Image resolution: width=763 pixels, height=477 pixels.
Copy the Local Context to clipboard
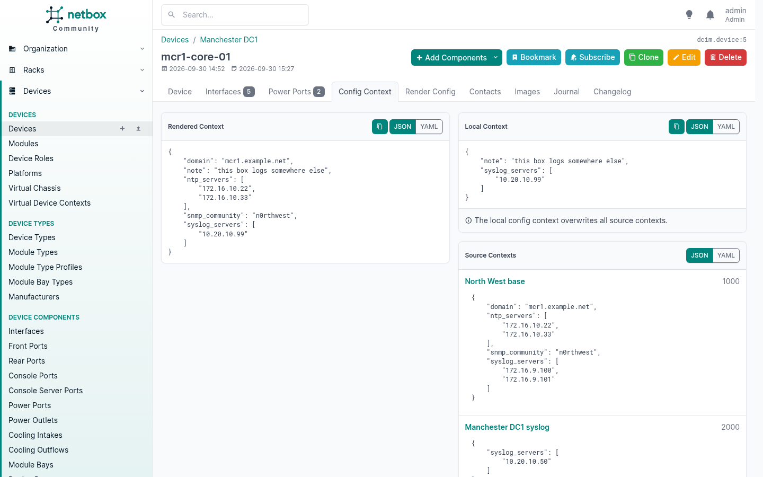[x=676, y=127]
